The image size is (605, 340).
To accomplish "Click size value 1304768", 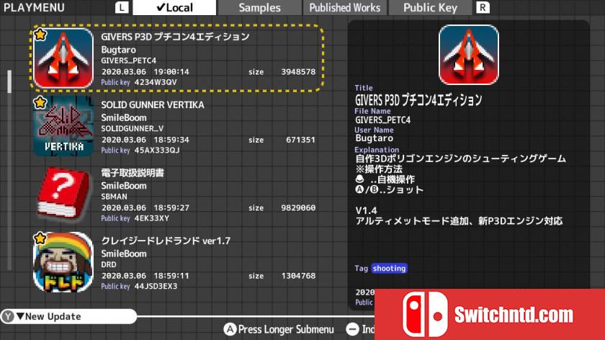I will pyautogui.click(x=298, y=276).
